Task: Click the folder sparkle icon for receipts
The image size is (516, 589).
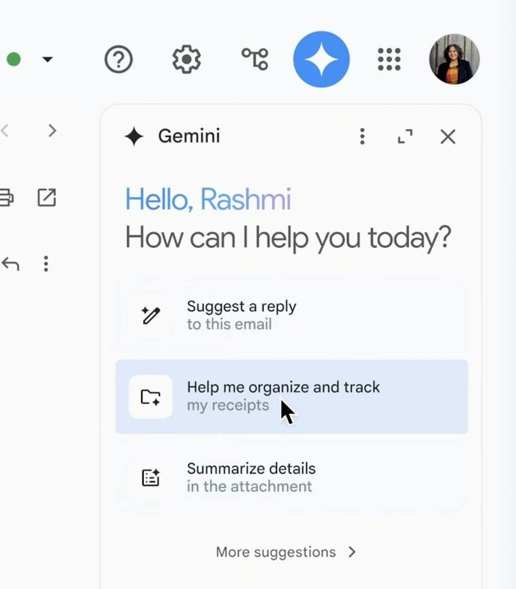Action: tap(151, 397)
